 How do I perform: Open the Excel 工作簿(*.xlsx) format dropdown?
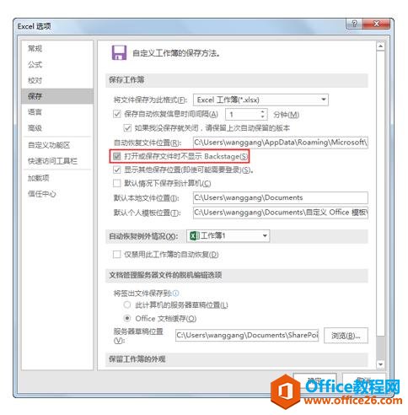coord(260,100)
